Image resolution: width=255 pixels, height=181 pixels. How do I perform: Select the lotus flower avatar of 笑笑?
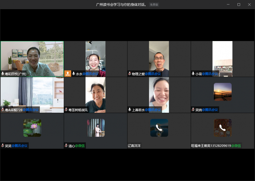[x=32, y=128]
